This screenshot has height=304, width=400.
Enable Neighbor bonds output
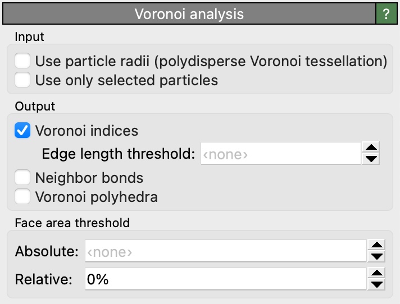23,178
